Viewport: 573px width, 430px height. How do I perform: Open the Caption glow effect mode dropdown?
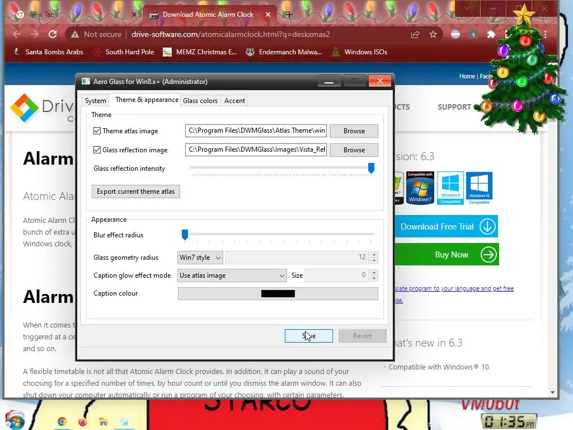pyautogui.click(x=232, y=275)
